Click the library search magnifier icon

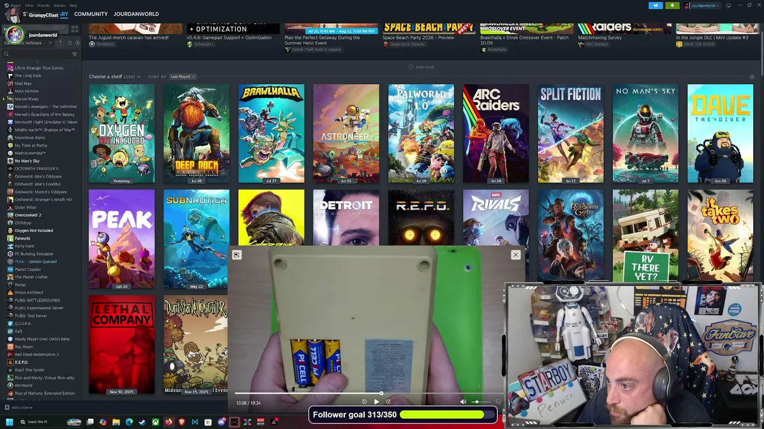click(x=7, y=54)
